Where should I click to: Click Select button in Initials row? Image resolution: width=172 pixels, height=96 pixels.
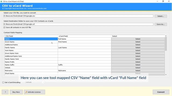(x=138, y=68)
